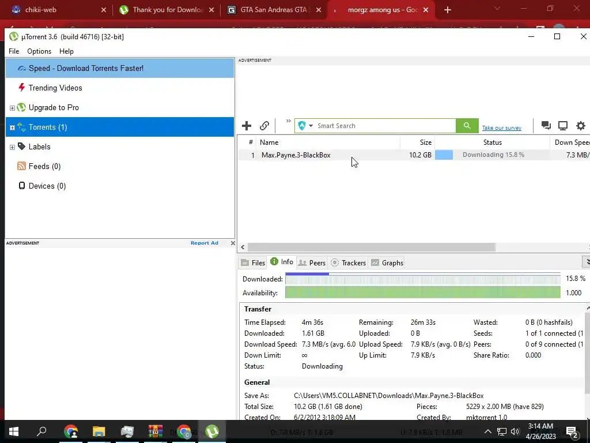Switch to the Peers tab
The width and height of the screenshot is (590, 443).
[x=312, y=262]
